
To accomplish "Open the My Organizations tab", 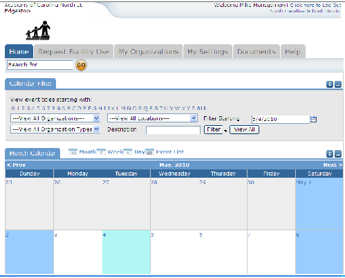I will pos(149,51).
